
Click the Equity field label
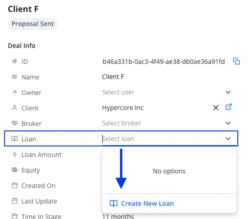31,170
